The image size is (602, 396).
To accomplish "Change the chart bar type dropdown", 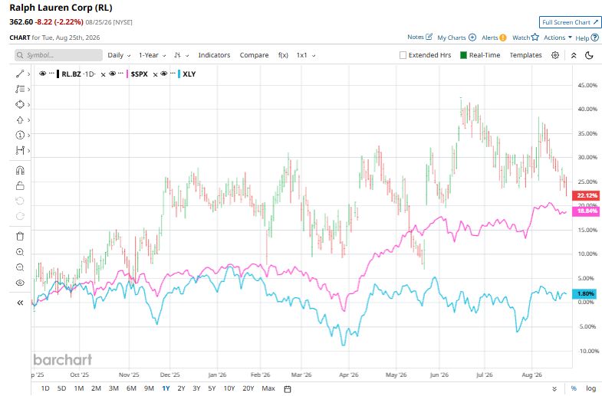I will tap(181, 55).
